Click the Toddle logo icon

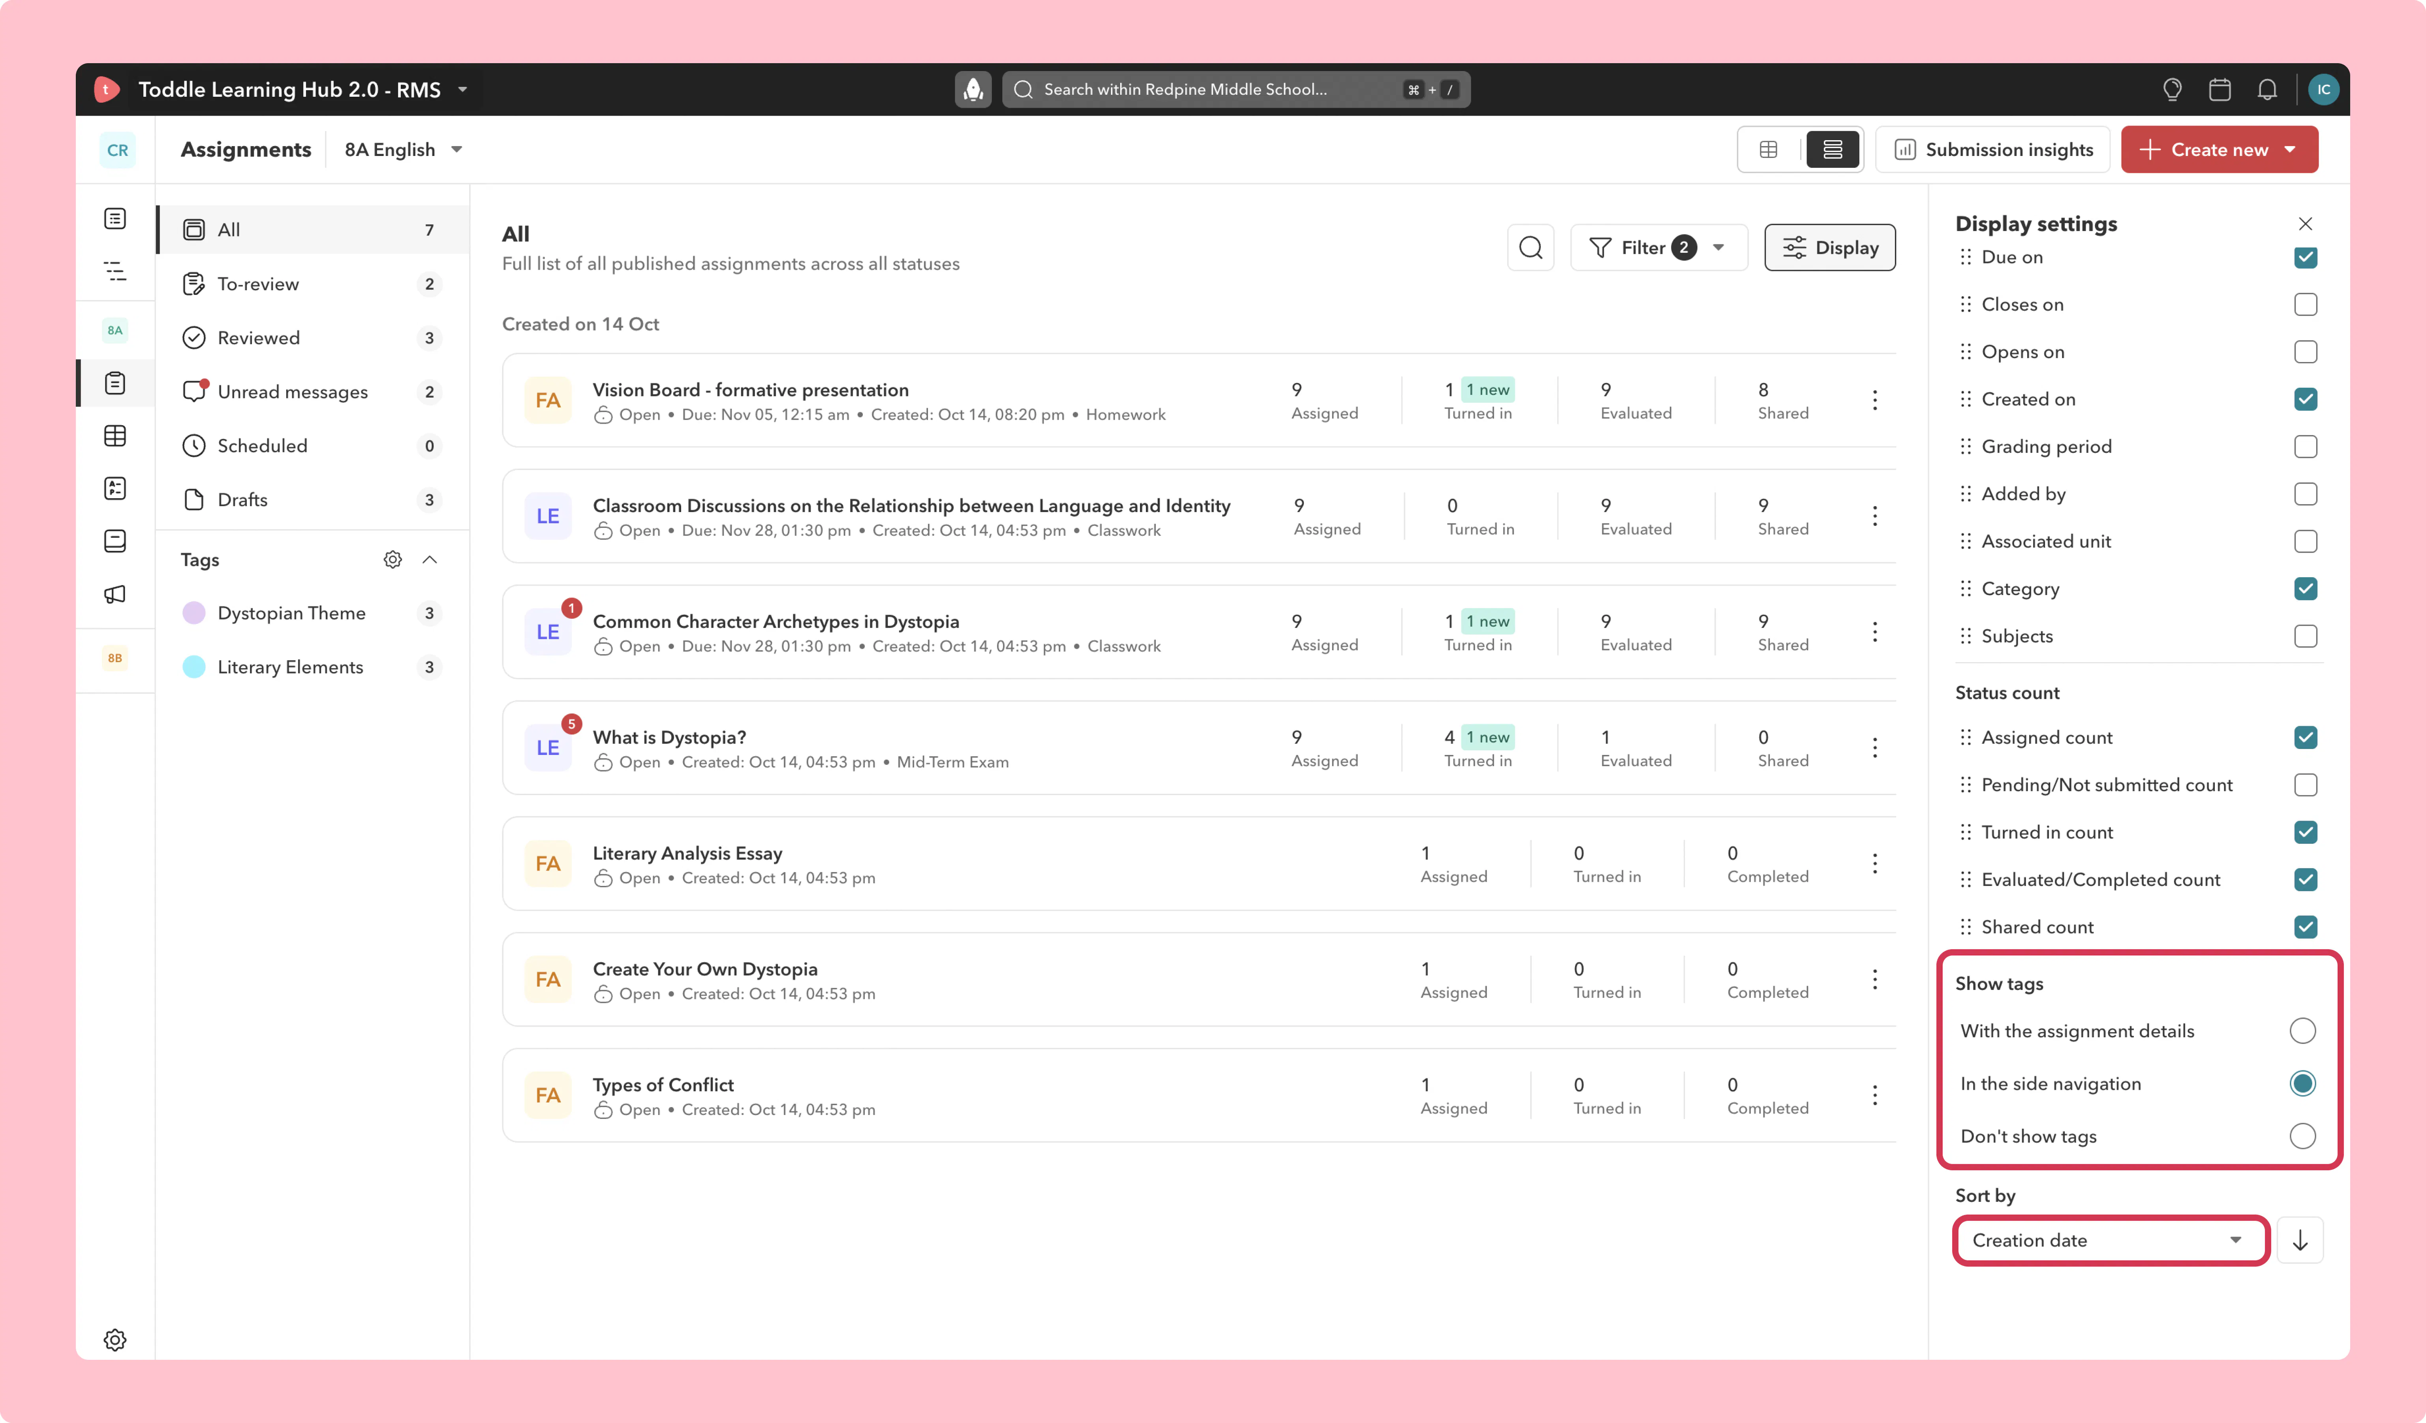[107, 90]
